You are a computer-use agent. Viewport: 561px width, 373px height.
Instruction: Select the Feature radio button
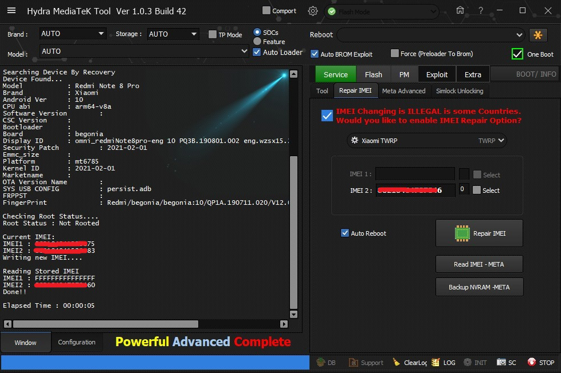[x=257, y=41]
